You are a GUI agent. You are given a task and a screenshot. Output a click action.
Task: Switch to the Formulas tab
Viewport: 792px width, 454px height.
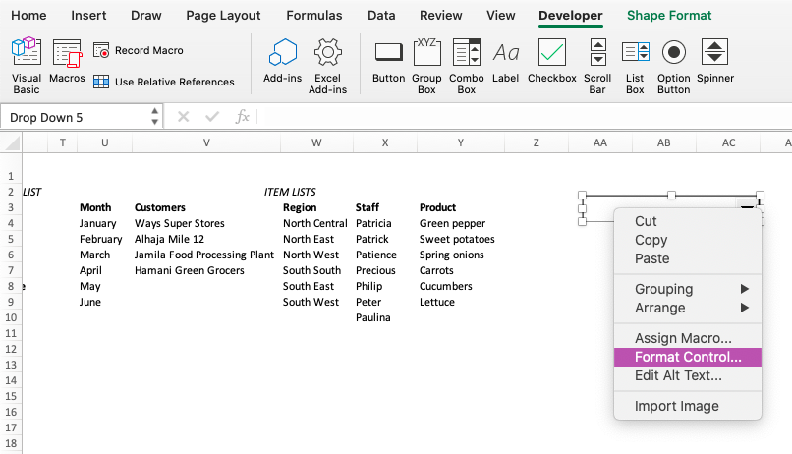pyautogui.click(x=314, y=15)
